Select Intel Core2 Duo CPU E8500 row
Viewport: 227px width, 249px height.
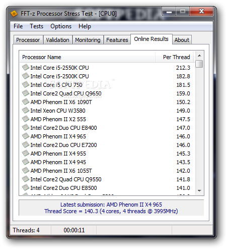[107, 188]
